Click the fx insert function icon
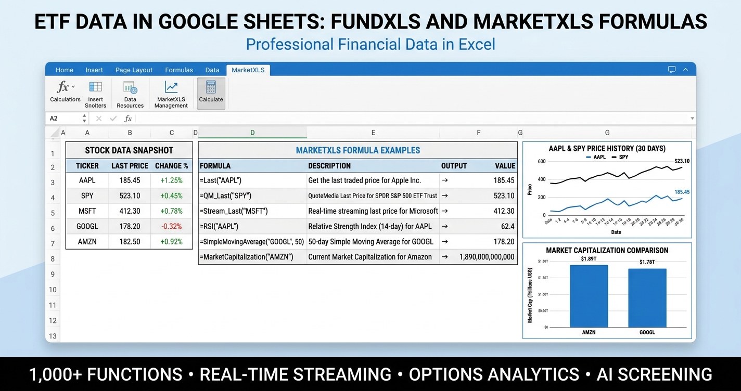Viewport: 741px width, 391px height. [128, 119]
